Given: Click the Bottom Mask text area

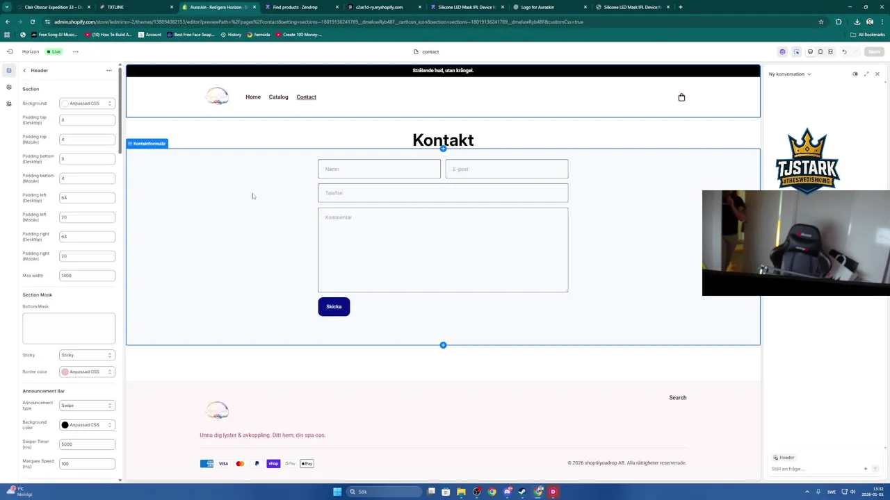Looking at the screenshot, I should (69, 328).
